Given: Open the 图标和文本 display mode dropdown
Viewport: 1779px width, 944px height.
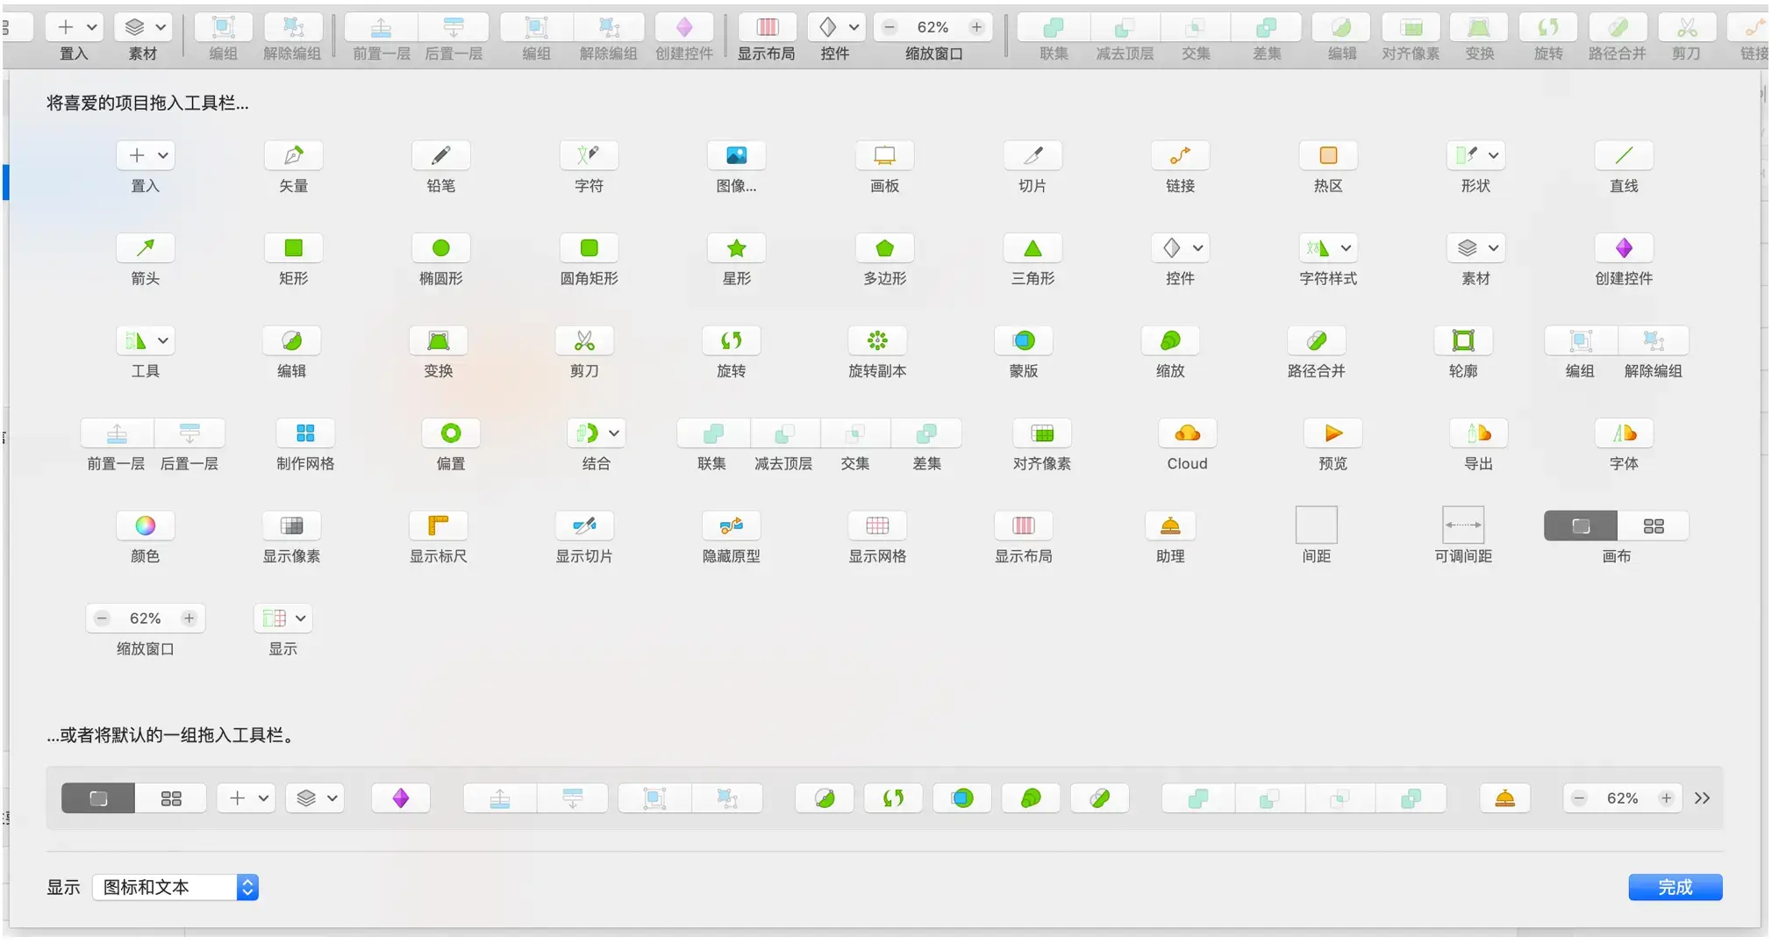Looking at the screenshot, I should tap(175, 887).
